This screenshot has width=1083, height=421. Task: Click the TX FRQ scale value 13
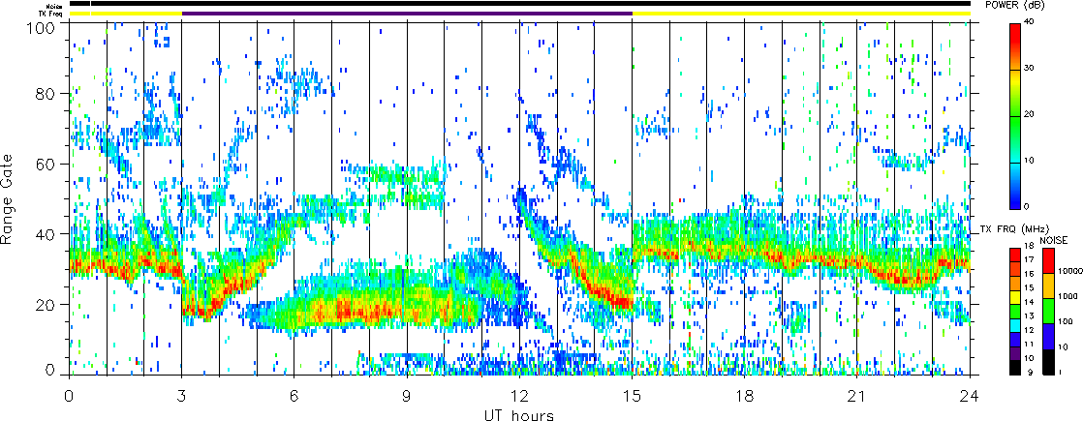[1029, 316]
